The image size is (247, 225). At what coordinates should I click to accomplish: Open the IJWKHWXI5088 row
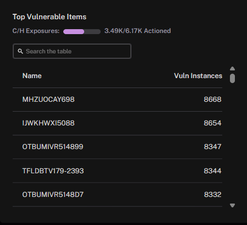click(117, 123)
